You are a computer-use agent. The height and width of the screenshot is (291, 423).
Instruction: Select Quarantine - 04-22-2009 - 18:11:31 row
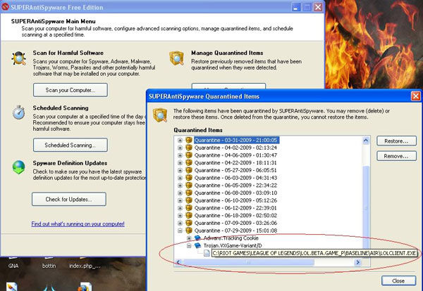[235, 162]
